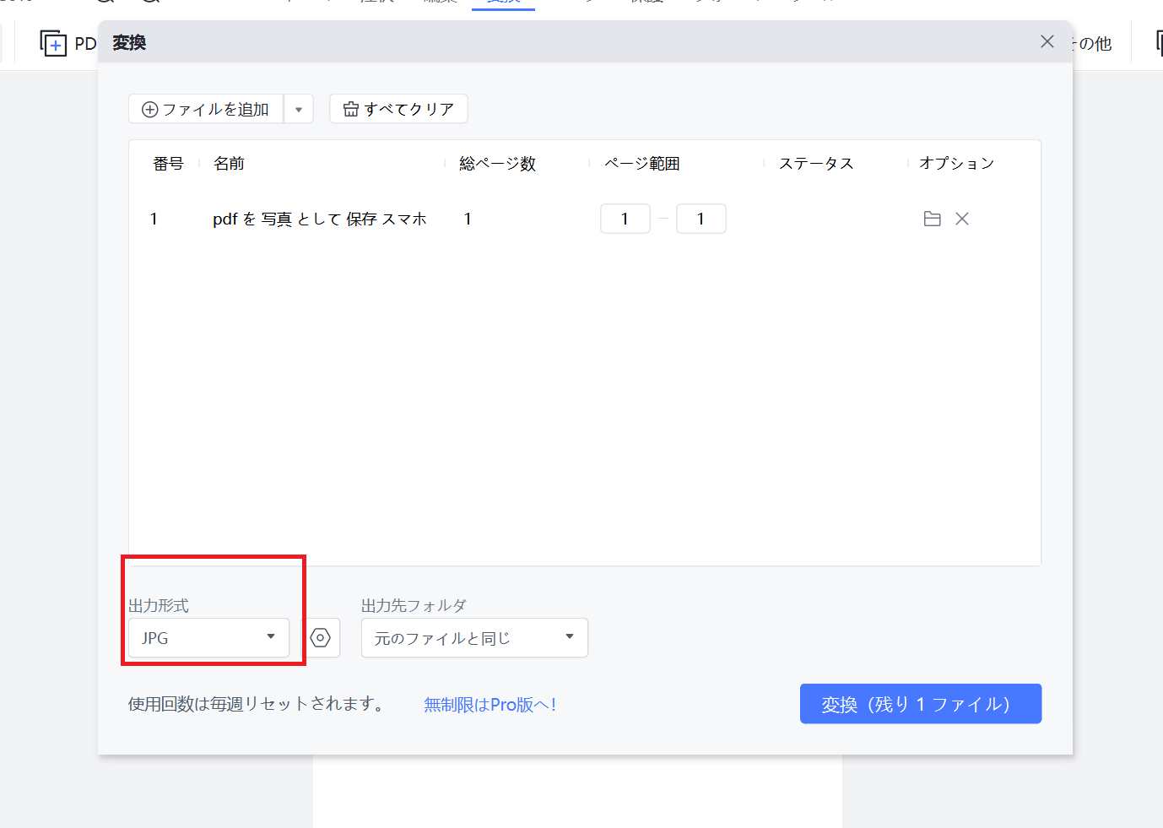Click the page range end input field
This screenshot has width=1163, height=828.
click(701, 218)
